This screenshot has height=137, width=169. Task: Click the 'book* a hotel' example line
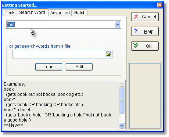click(17, 110)
